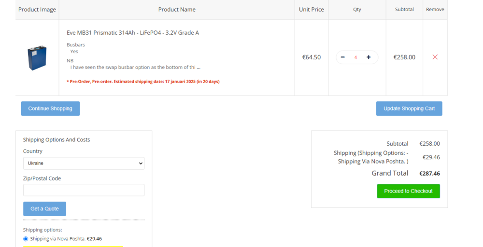Proceed to Checkout with the green button

[x=408, y=191]
